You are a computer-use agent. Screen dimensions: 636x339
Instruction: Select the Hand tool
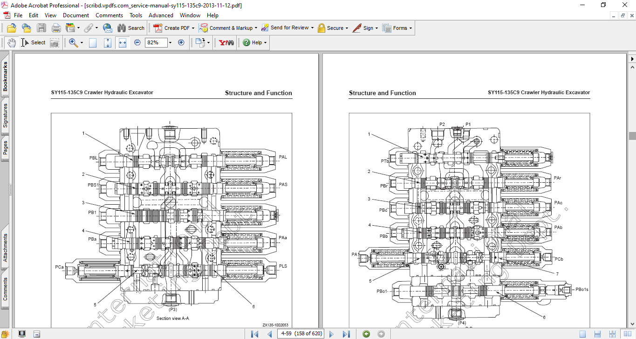coord(12,42)
